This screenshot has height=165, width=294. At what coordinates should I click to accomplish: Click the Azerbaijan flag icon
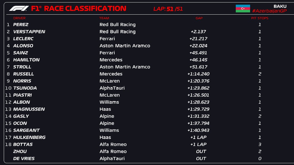pyautogui.click(x=243, y=9)
